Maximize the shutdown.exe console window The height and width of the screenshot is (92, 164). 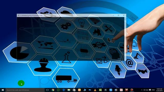point(118,15)
